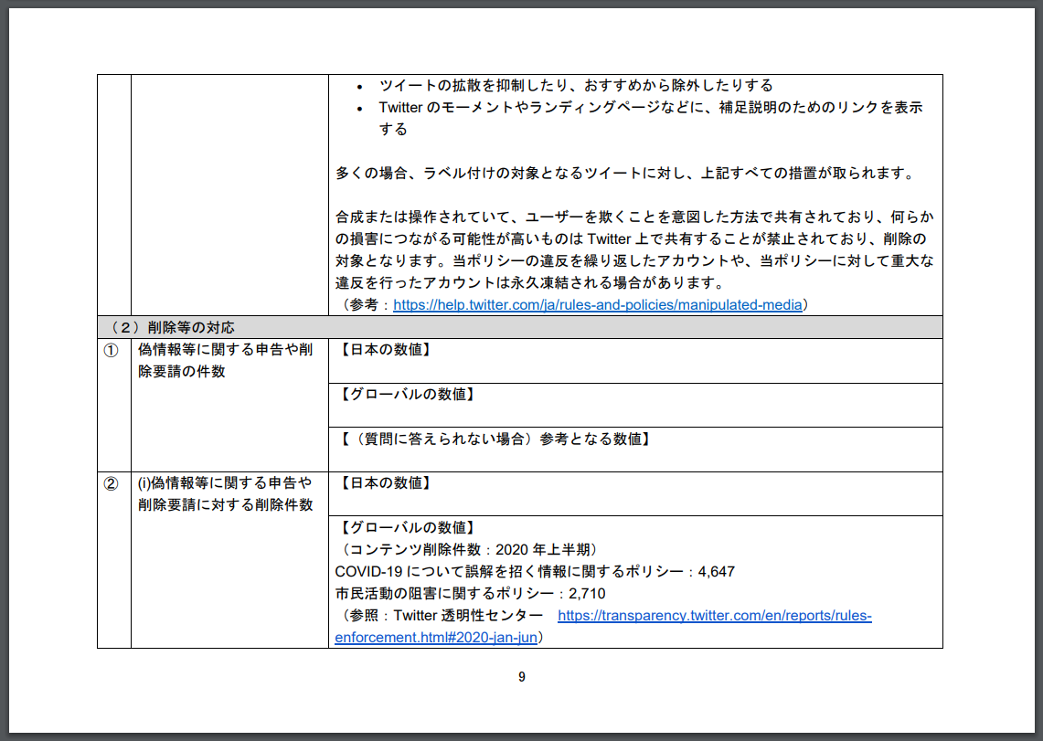Click '【グローバルの数値】' heading in row ②
1043x741 pixels.
point(407,528)
